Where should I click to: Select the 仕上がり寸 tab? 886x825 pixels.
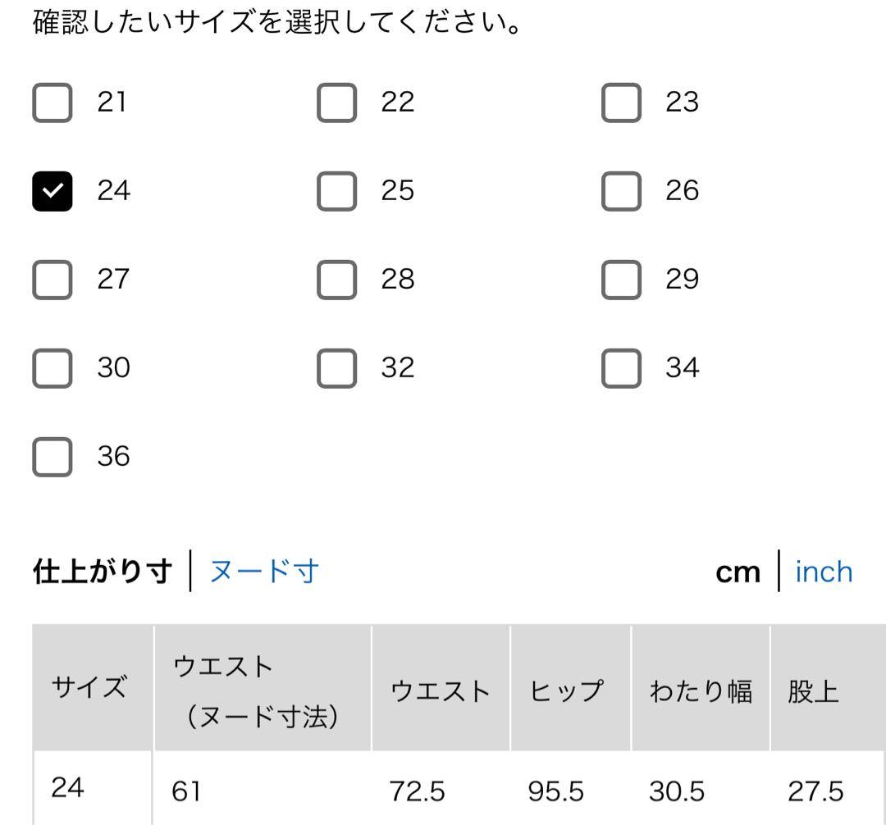103,572
